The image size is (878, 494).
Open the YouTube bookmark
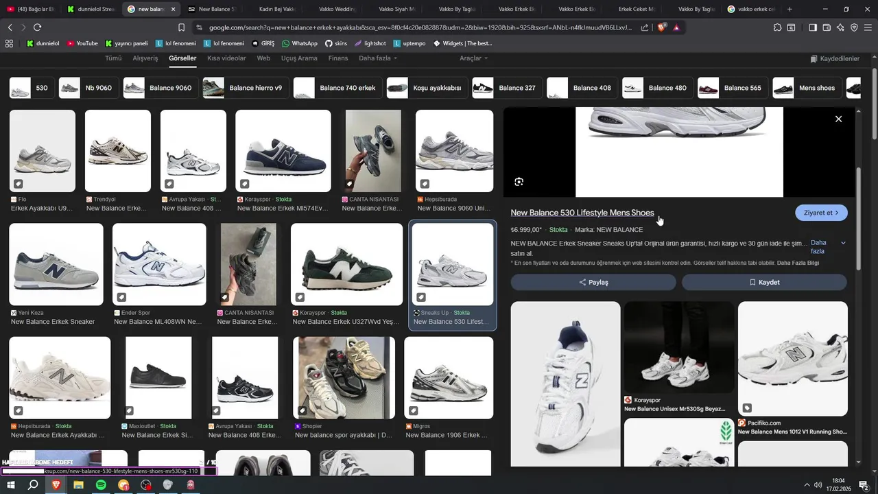click(x=82, y=43)
